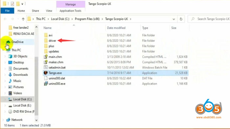Click the 3/13/2009 2:18 AM date cell

click(x=119, y=57)
